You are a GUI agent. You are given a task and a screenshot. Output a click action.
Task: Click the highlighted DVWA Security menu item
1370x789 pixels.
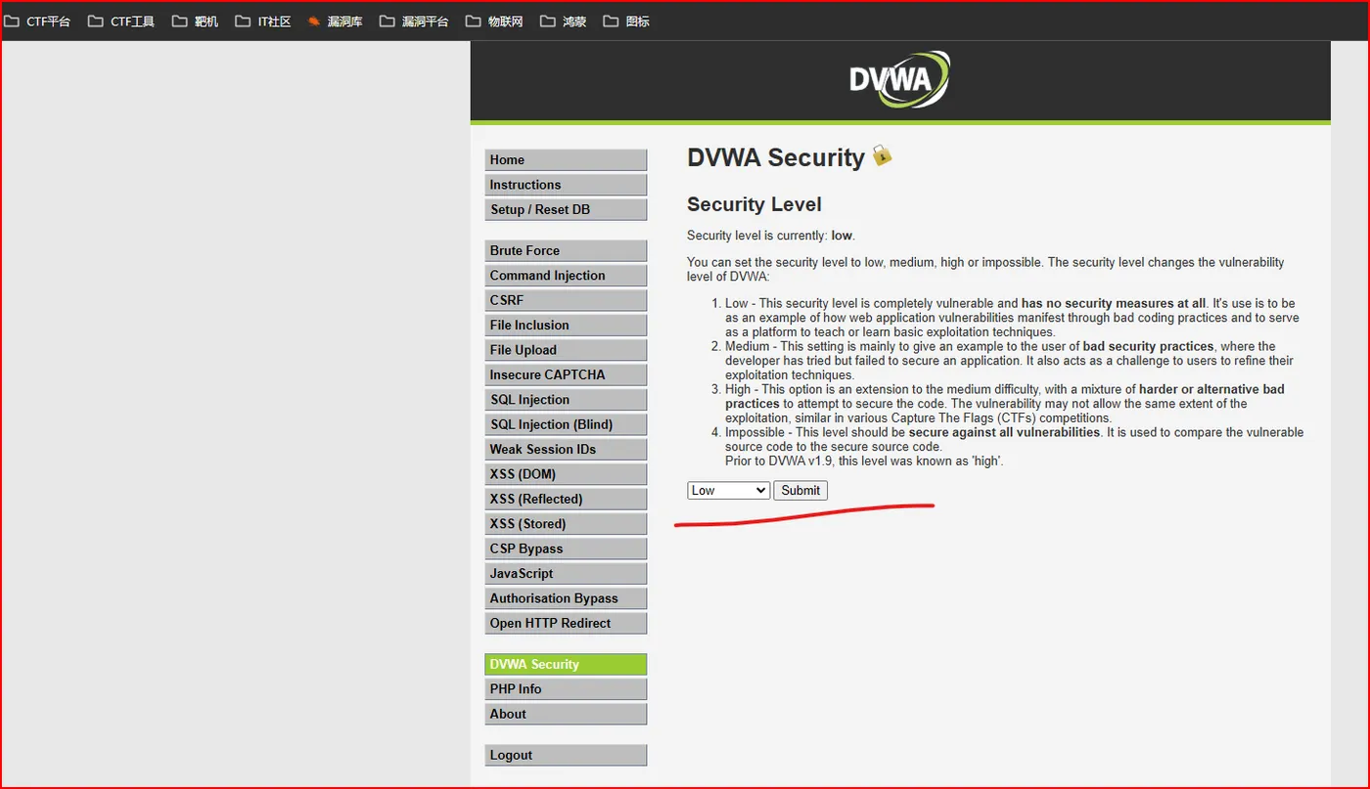pyautogui.click(x=566, y=665)
